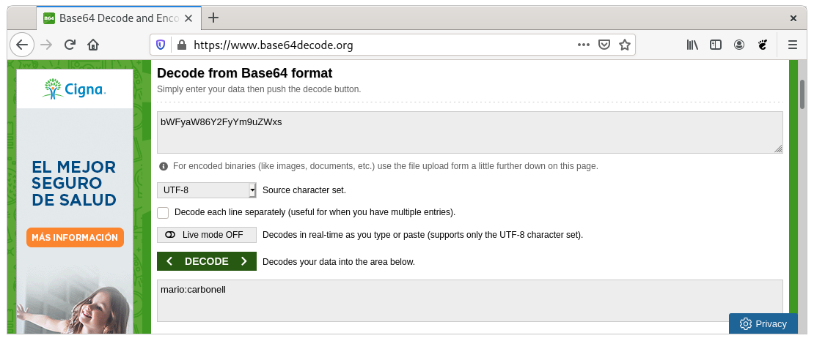Viewport: 814px width, 341px height.
Task: Open page actions three-dot menu
Action: pos(583,45)
